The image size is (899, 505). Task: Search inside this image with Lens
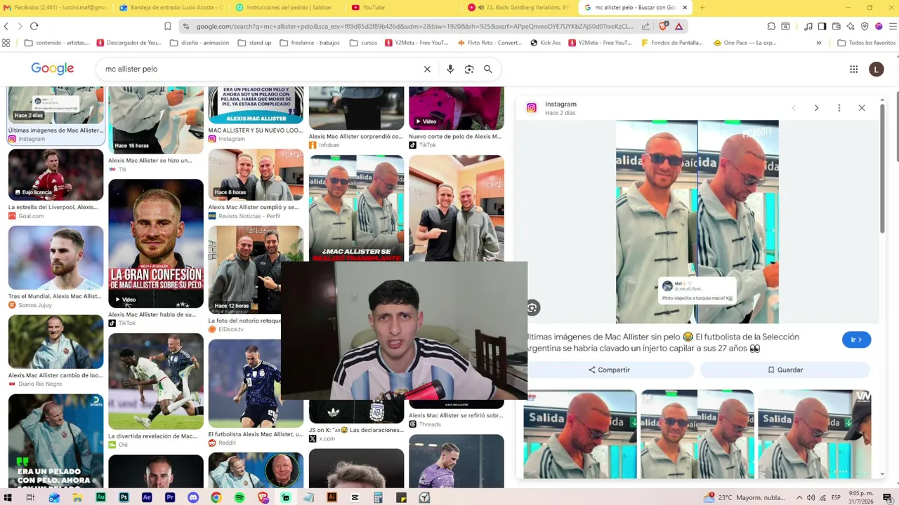pos(532,307)
